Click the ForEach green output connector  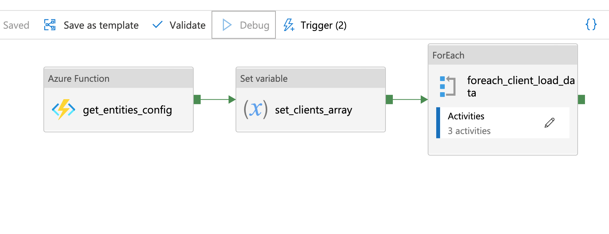[x=581, y=100]
